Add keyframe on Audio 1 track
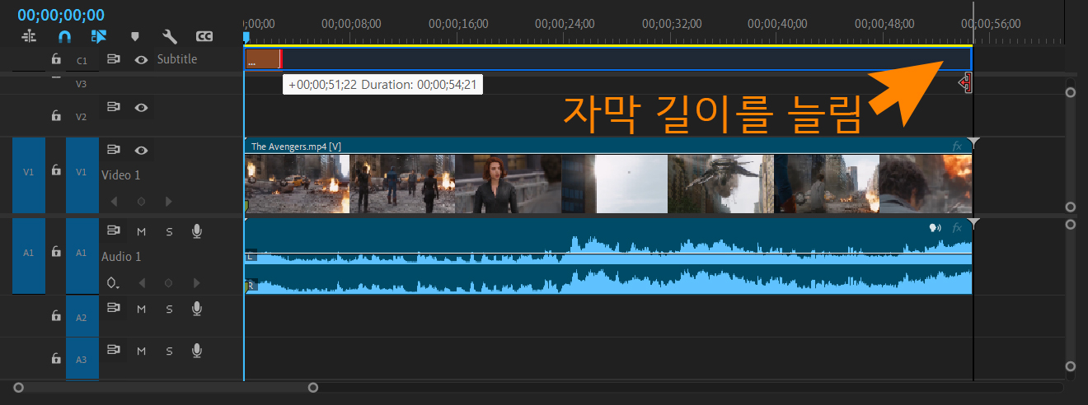1088x405 pixels. 168,282
